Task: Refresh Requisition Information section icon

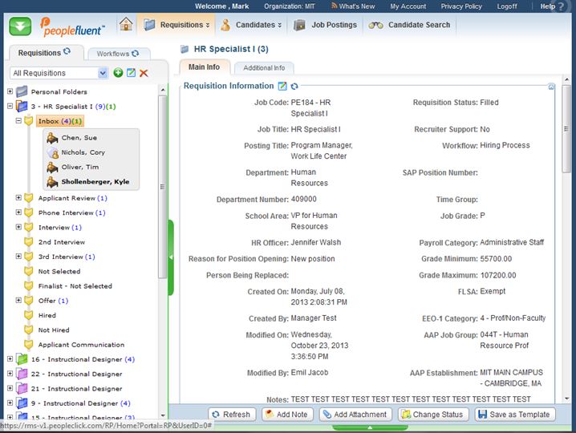Action: click(x=294, y=86)
